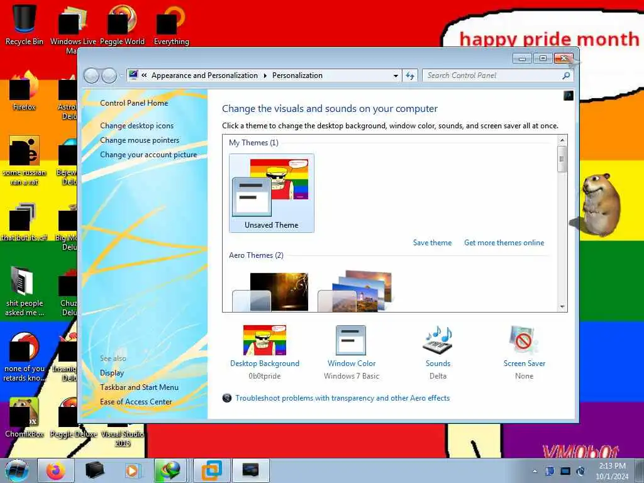Expand the breadcrumb arrow after Appearance and Personalization
The image size is (644, 483).
click(x=265, y=76)
